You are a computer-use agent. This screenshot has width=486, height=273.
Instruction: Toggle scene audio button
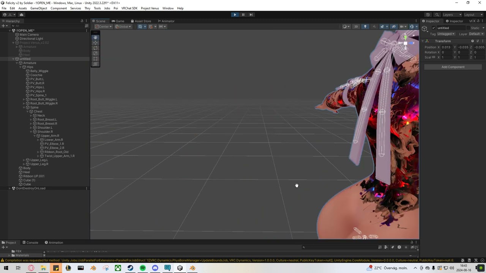pyautogui.click(x=374, y=27)
